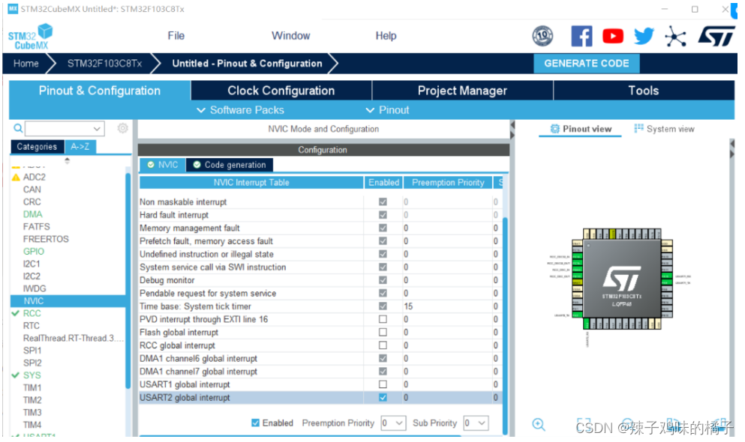Click the ST logo icon
This screenshot has width=745, height=442.
coord(716,36)
